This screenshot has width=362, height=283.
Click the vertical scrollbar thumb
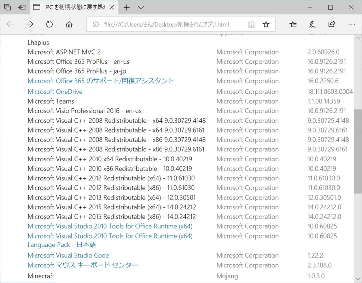[358, 151]
